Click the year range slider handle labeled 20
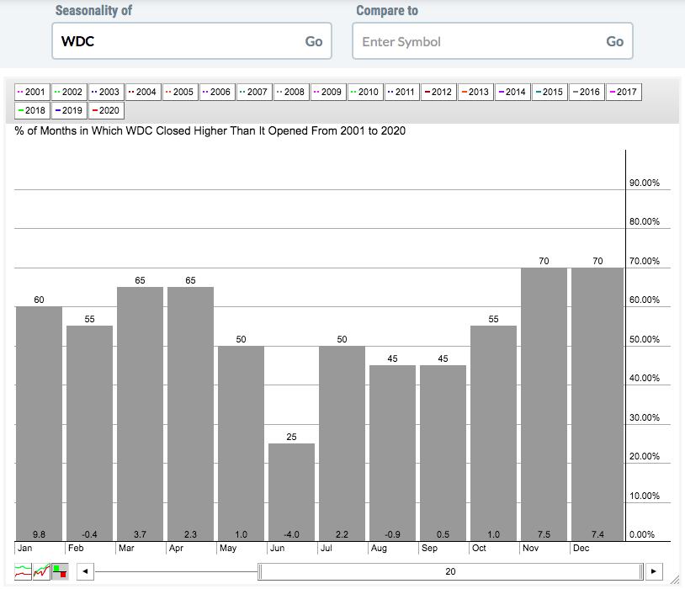 click(x=451, y=571)
